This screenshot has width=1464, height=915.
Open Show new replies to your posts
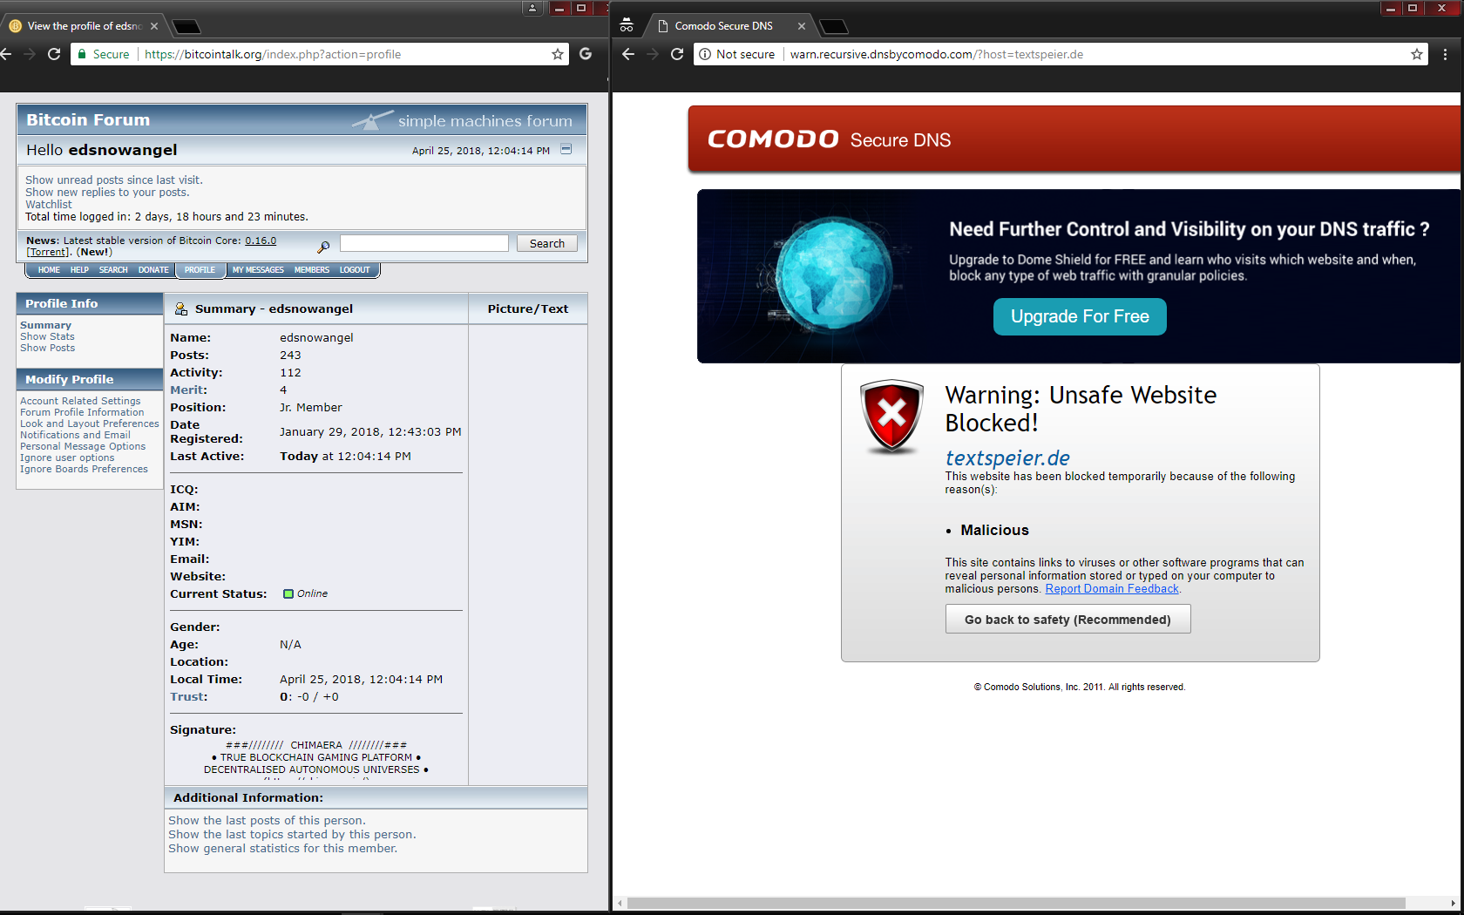[x=107, y=193]
